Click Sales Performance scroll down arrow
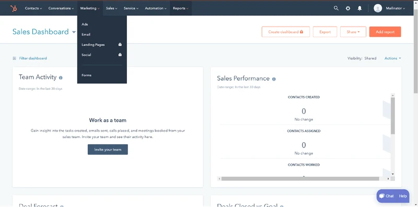This screenshot has height=207, width=418. 393,174
